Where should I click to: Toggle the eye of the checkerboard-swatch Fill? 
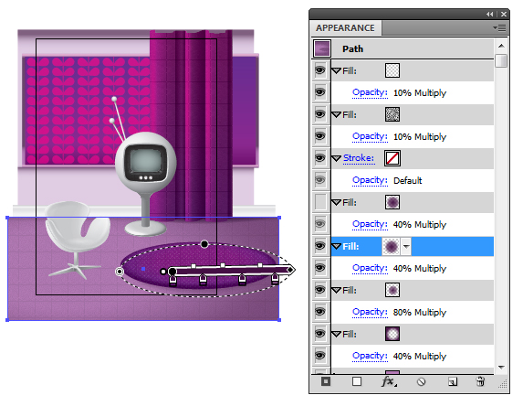tap(320, 70)
